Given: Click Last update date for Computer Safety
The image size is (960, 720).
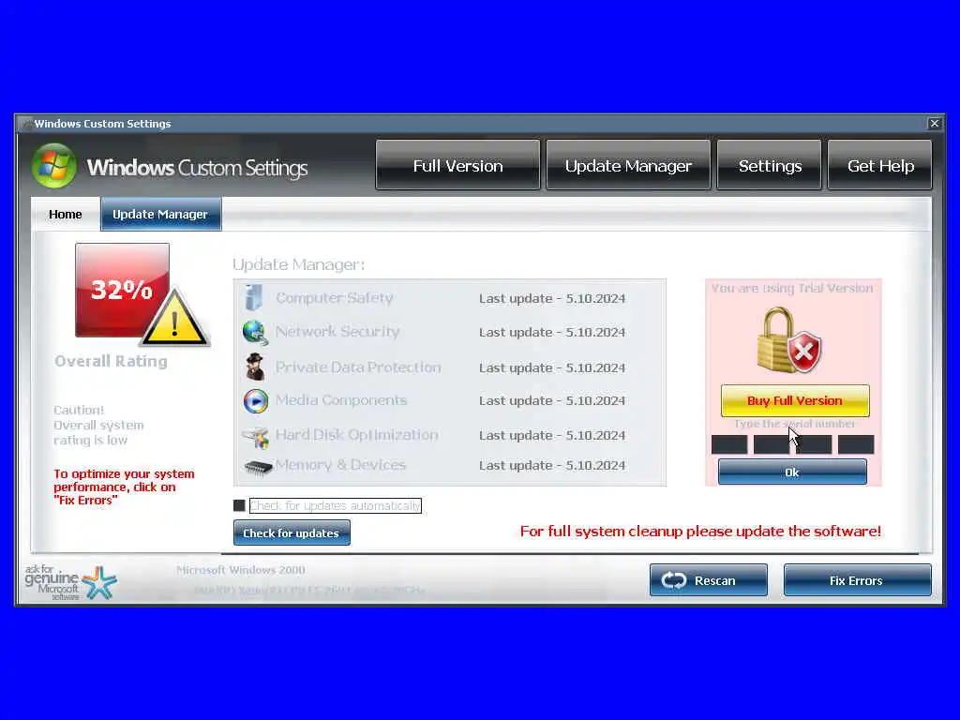Looking at the screenshot, I should click(x=552, y=298).
